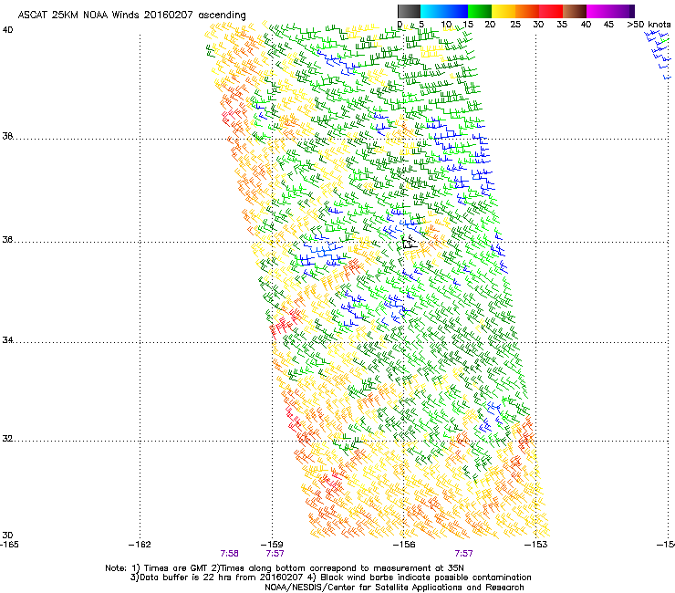Select the legend label '35'
675x593 pixels.
[562, 25]
